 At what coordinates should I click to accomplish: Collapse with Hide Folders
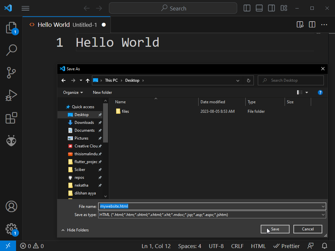coord(75,230)
